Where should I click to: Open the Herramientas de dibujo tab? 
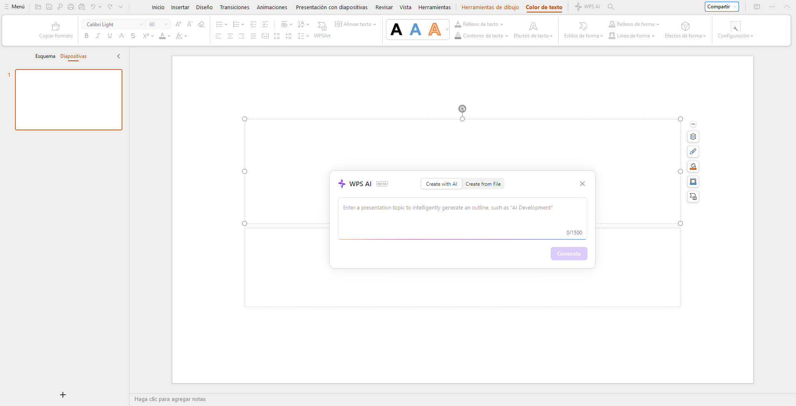[490, 7]
